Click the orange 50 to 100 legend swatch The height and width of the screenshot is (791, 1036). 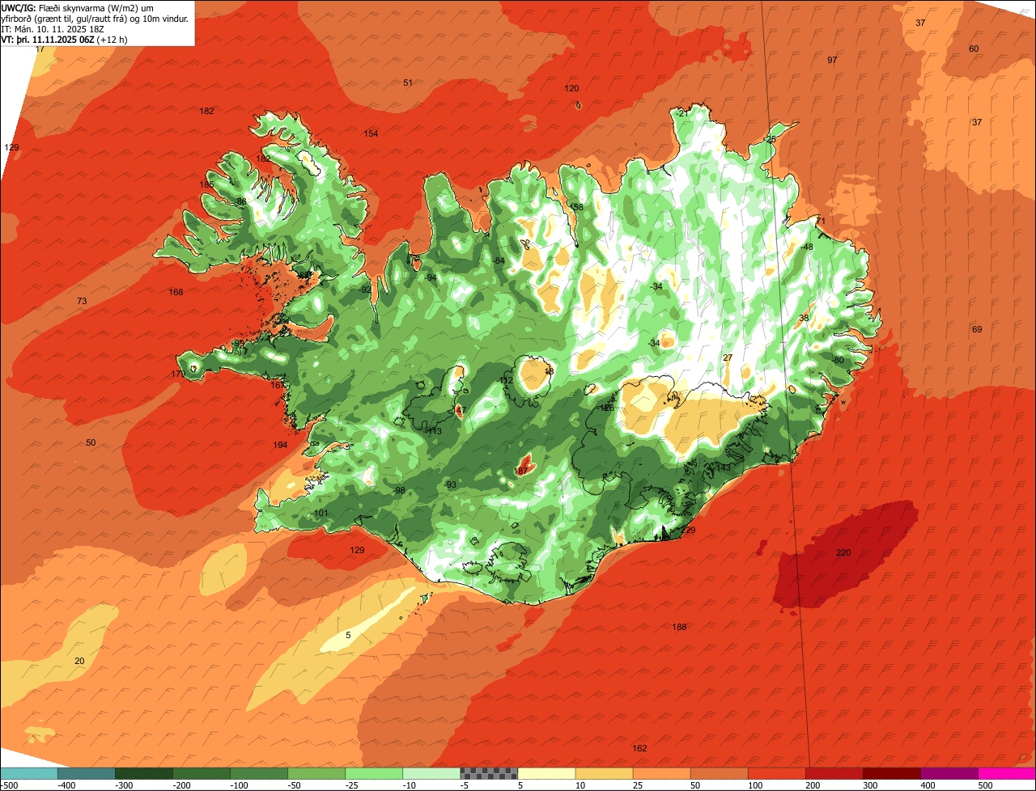(719, 773)
